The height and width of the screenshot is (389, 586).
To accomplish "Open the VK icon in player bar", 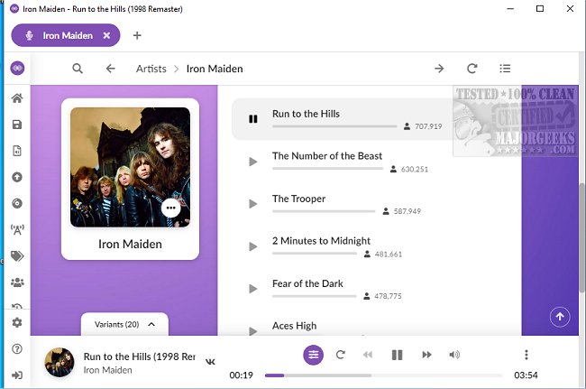I will click(211, 361).
